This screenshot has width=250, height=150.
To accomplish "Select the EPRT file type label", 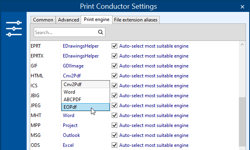I will click(36, 46).
